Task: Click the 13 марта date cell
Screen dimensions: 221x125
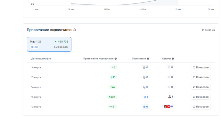Action: (36, 97)
